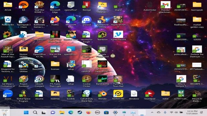
Task: Launch People Playground icon
Action: (x=102, y=49)
